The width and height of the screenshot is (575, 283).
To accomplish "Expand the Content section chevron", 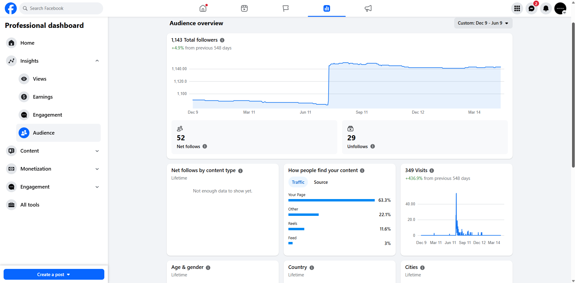I will [97, 151].
